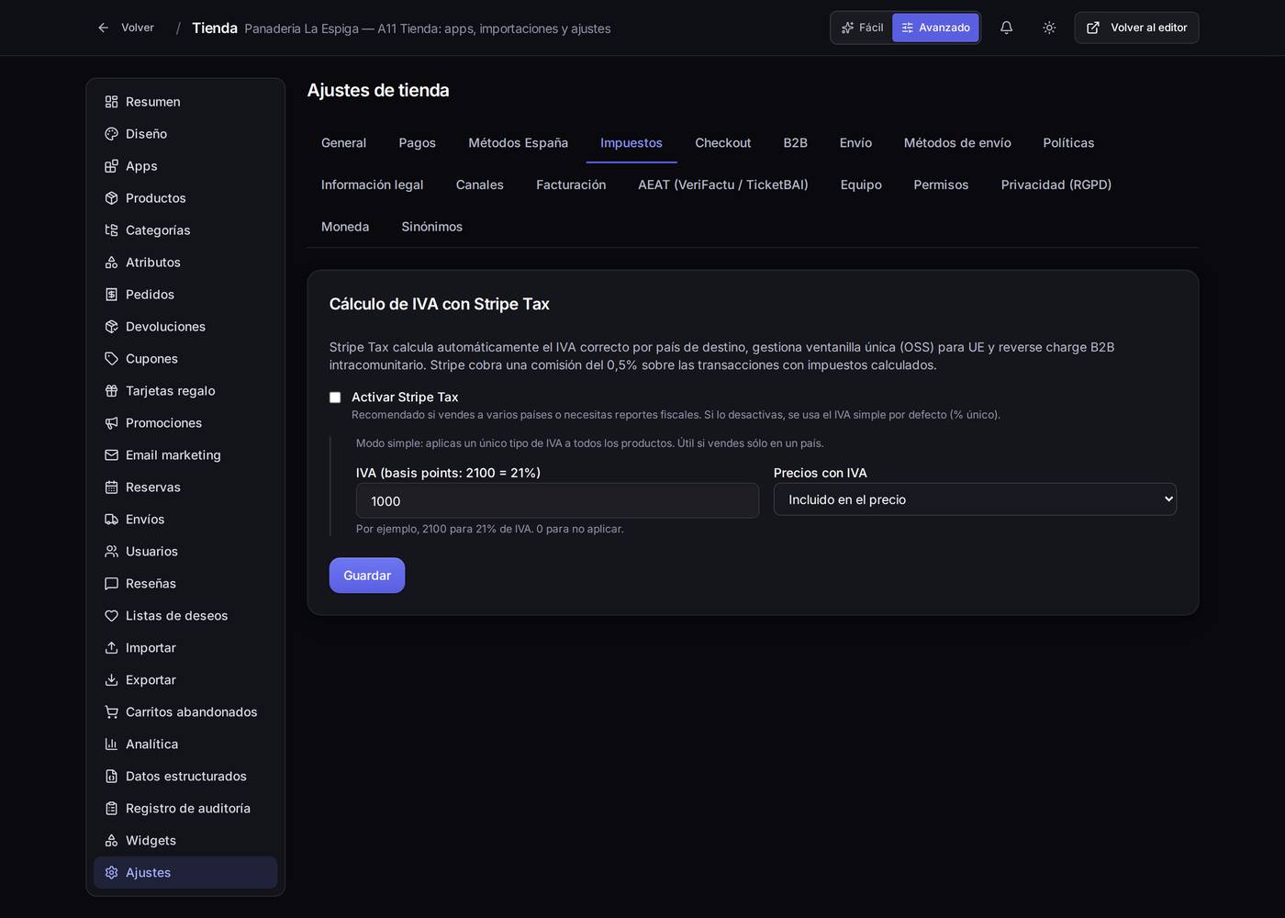Click the Pedidos receipt icon
This screenshot has height=918, width=1285.
tap(111, 295)
